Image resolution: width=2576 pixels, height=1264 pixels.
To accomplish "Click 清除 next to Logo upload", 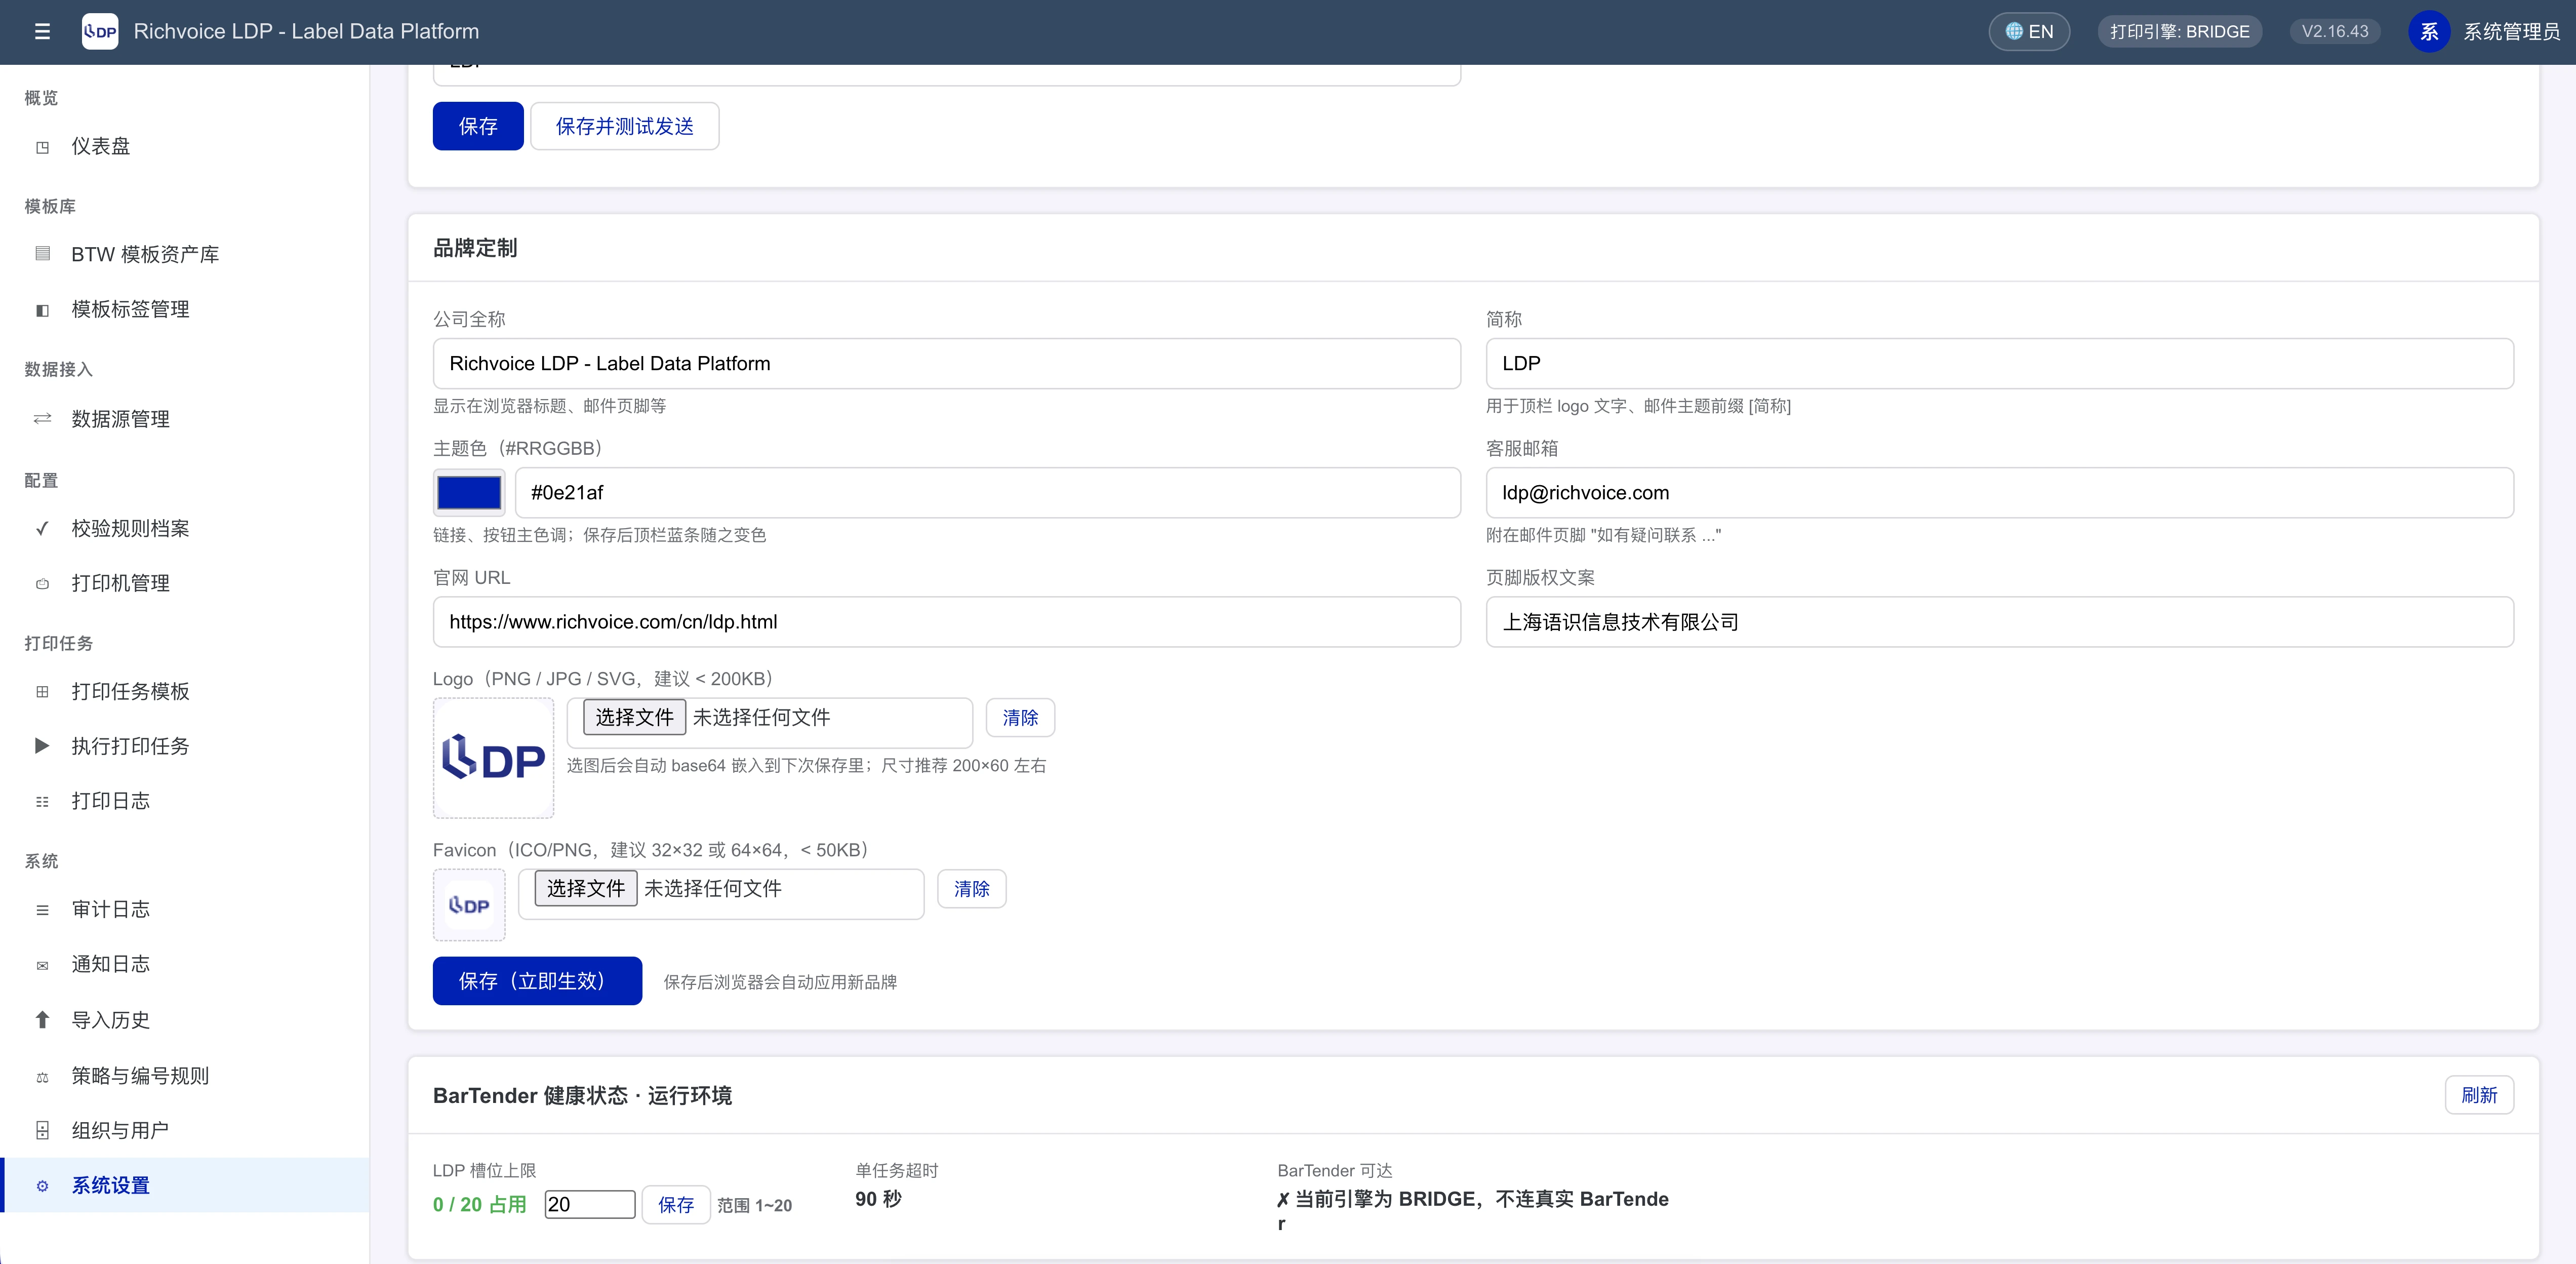I will (1020, 718).
